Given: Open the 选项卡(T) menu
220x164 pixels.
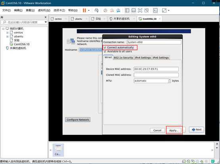Looking at the screenshot, I should (59, 10).
